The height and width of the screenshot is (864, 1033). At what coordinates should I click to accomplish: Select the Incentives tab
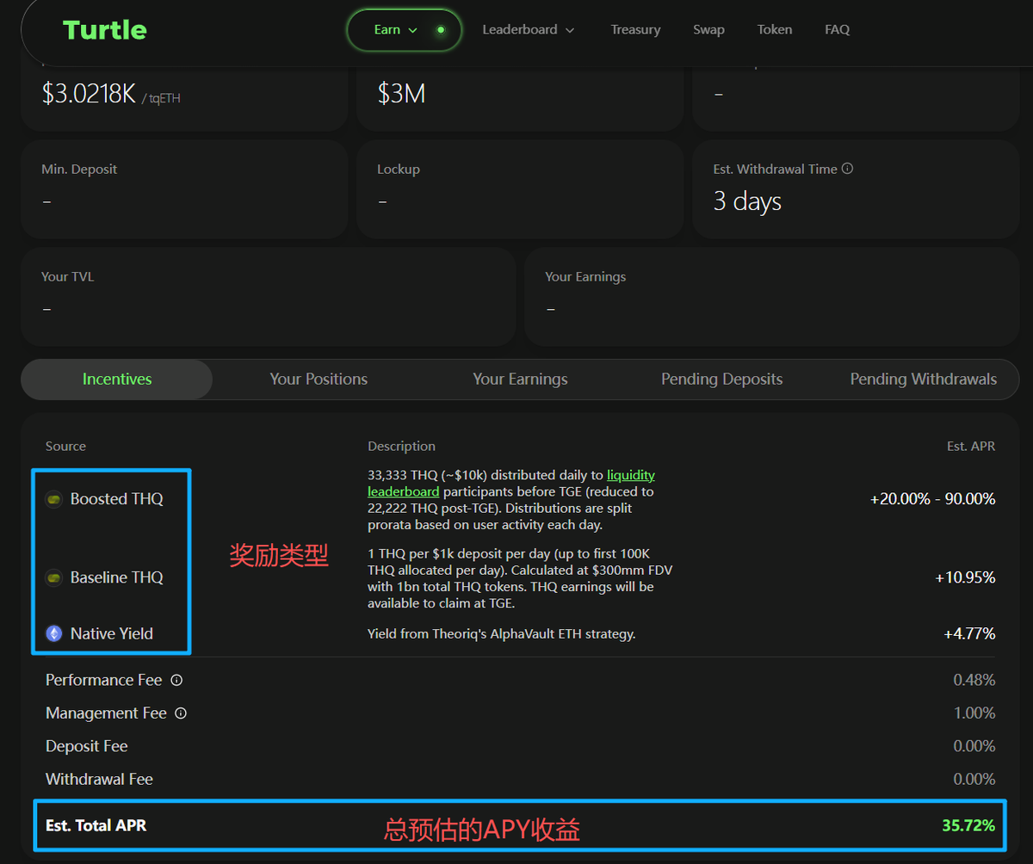(x=117, y=380)
